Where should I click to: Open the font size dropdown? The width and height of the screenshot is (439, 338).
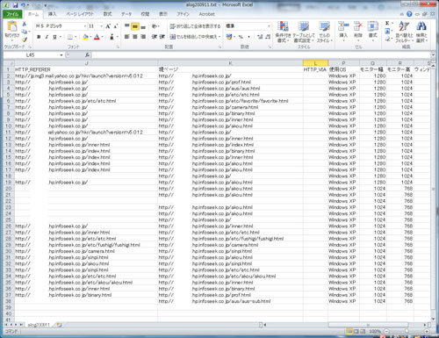pyautogui.click(x=102, y=26)
